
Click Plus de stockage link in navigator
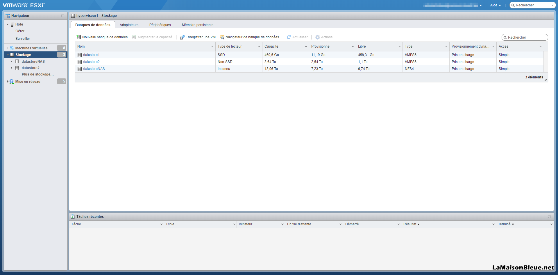point(38,74)
